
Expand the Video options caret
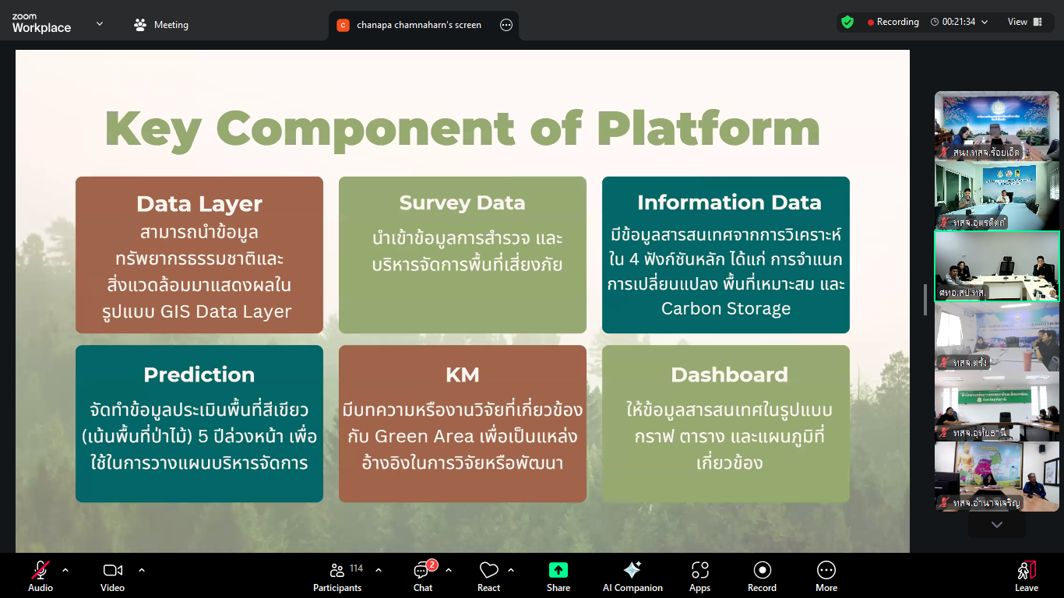pos(142,570)
